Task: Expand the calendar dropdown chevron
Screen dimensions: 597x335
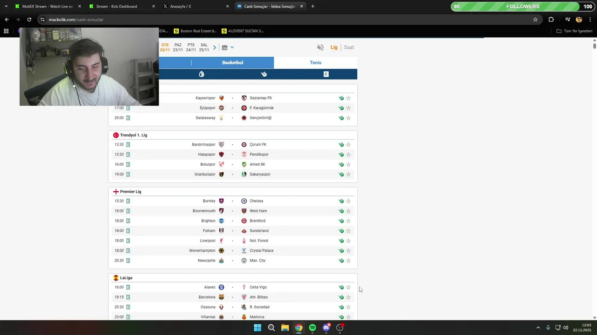Action: [232, 47]
